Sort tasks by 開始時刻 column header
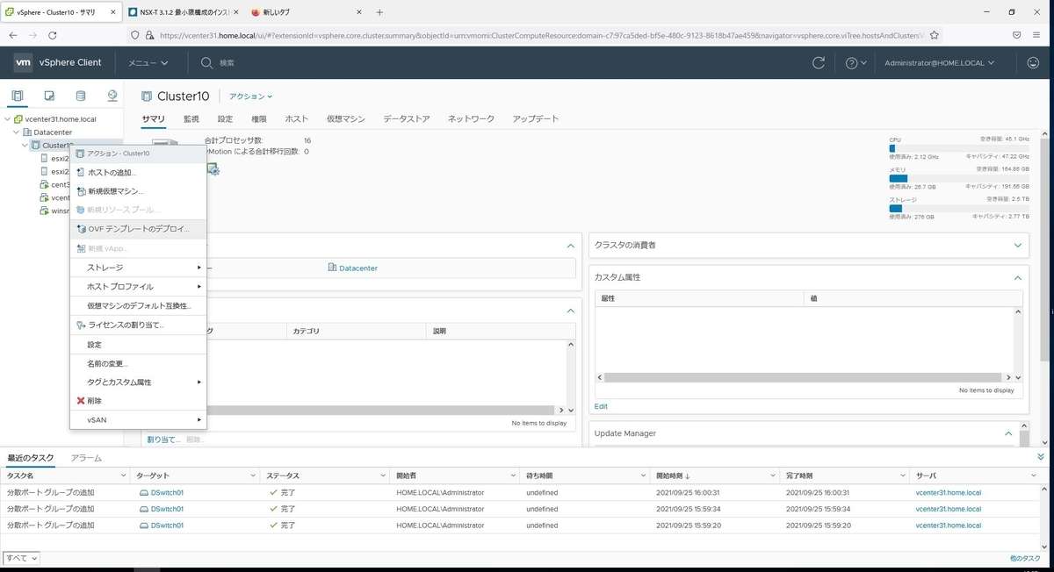1054x572 pixels. pyautogui.click(x=674, y=475)
